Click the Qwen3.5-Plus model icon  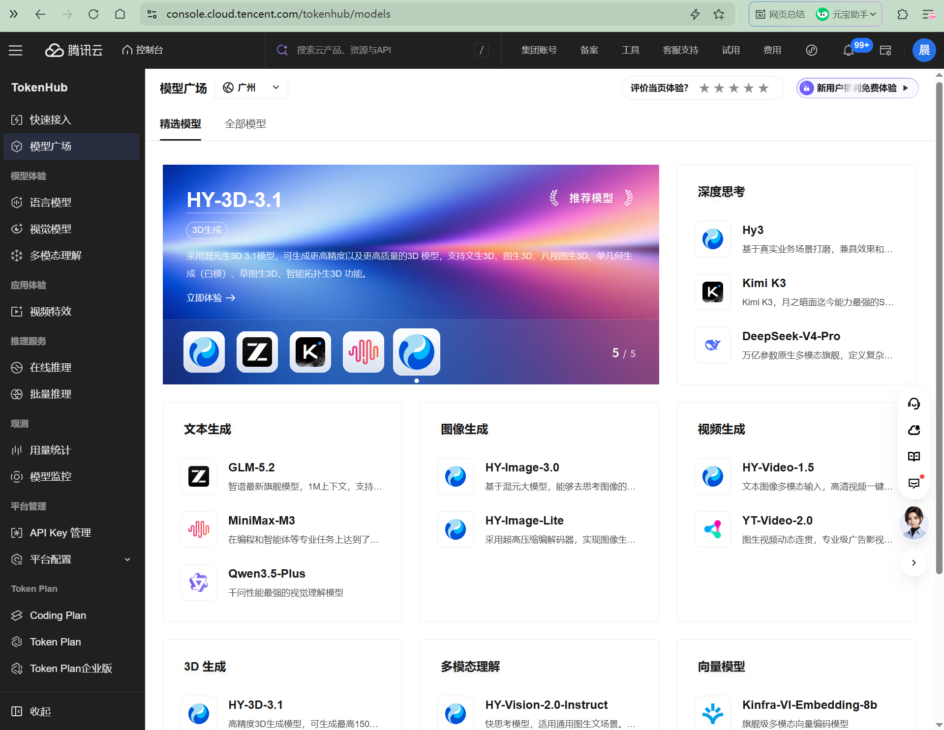(199, 583)
